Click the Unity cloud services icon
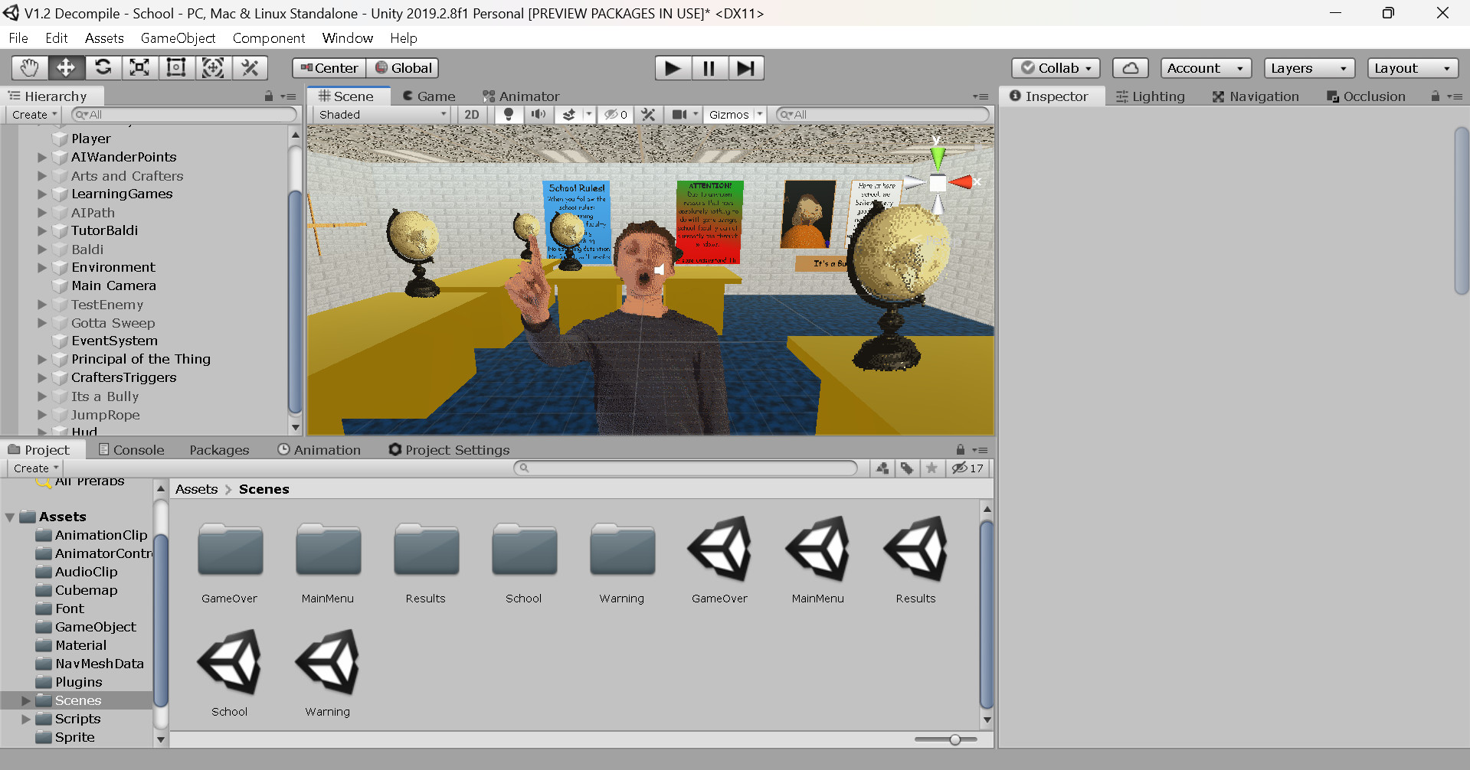 click(1130, 67)
